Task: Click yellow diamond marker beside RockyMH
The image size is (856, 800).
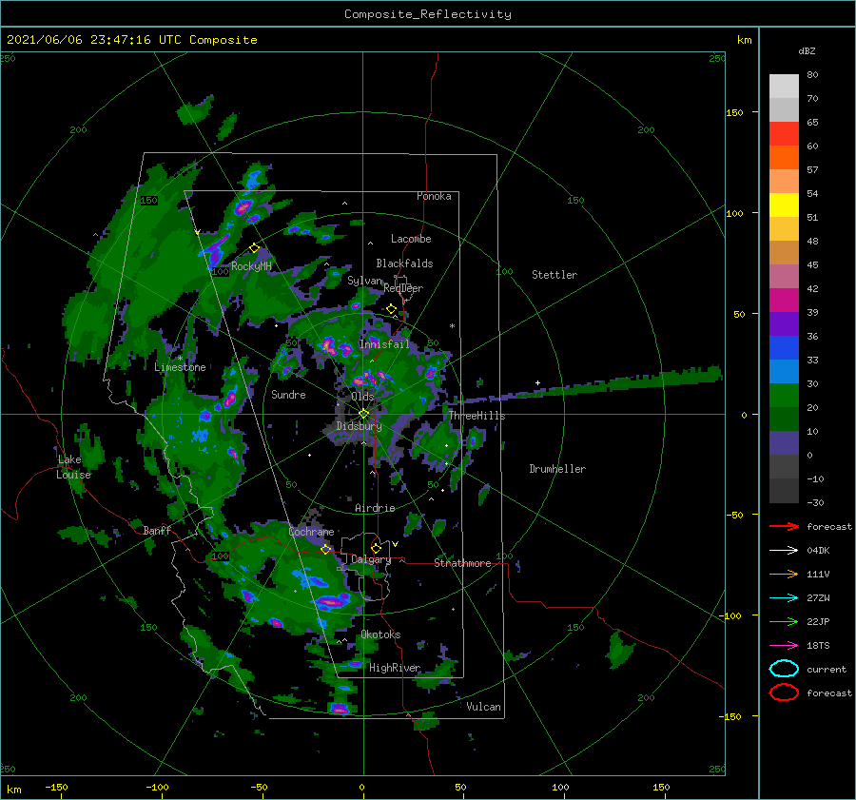Action: point(254,248)
